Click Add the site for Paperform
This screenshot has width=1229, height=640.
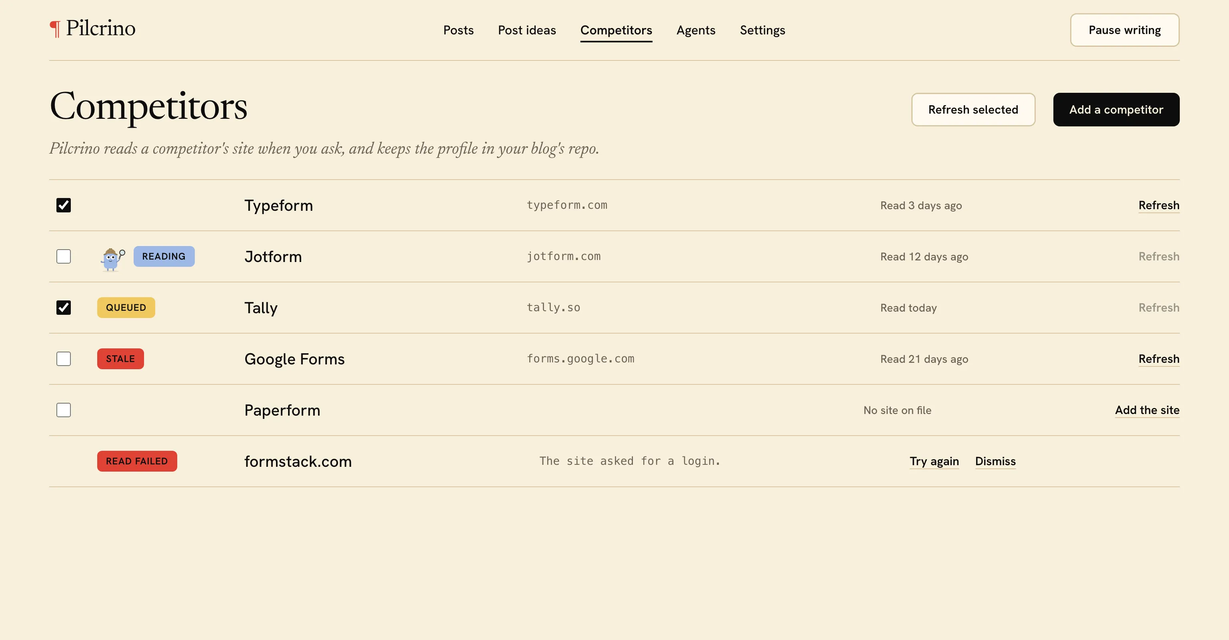[1147, 410]
